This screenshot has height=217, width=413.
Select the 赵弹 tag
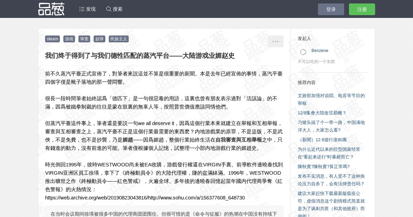(99, 39)
